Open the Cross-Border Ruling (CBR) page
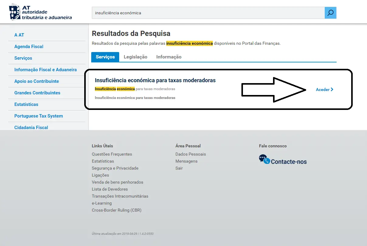The height and width of the screenshot is (246, 367). click(x=117, y=210)
